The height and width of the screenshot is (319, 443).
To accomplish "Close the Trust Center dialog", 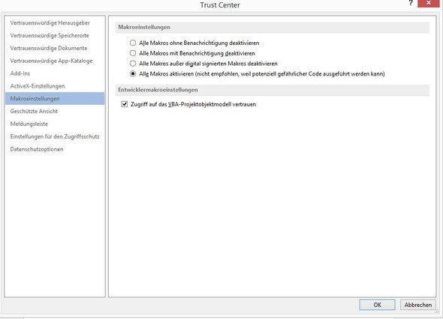I will [428, 3].
